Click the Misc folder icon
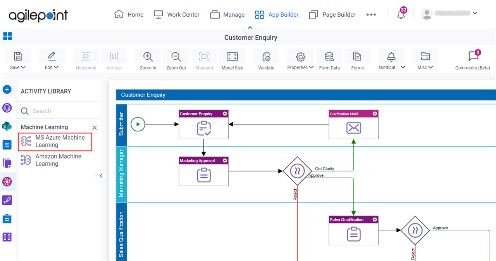 click(425, 57)
